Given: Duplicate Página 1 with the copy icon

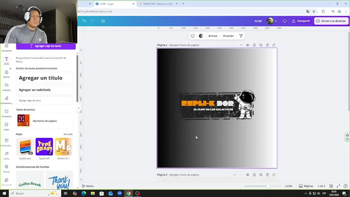Looking at the screenshot, I should pos(261,45).
